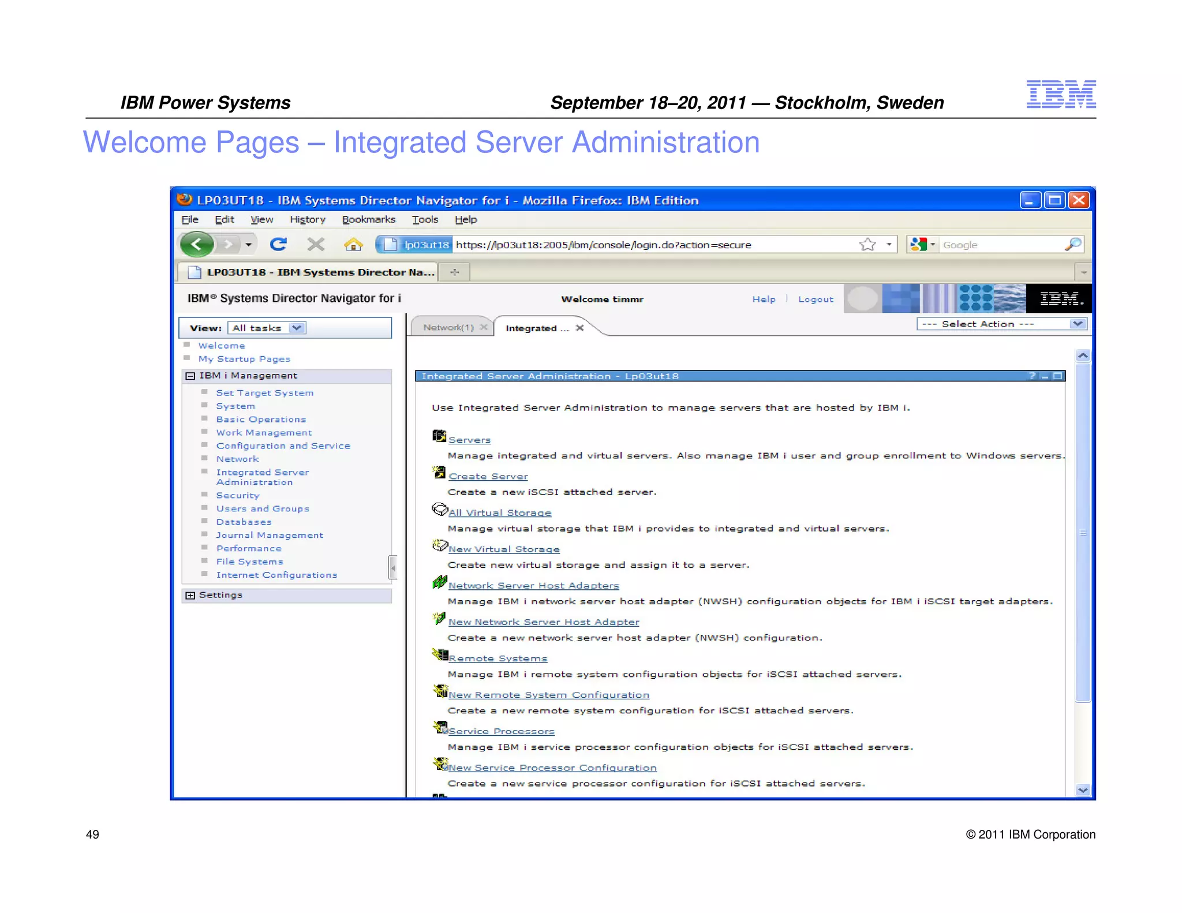Open Performance in the navigation tree
Viewport: 1182px width, 913px height.
(249, 549)
